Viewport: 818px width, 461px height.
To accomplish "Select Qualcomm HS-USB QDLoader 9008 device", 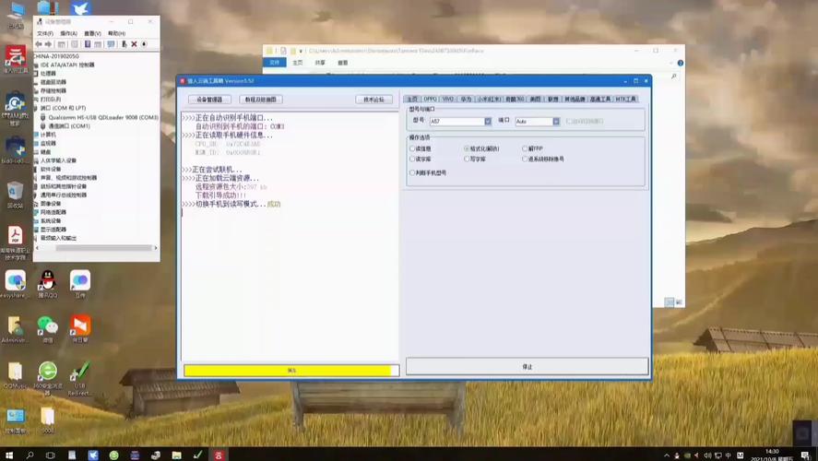I will [102, 117].
